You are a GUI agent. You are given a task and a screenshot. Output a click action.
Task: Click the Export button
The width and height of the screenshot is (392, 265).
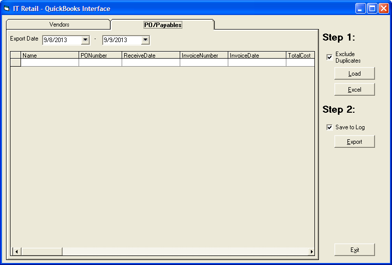(354, 142)
